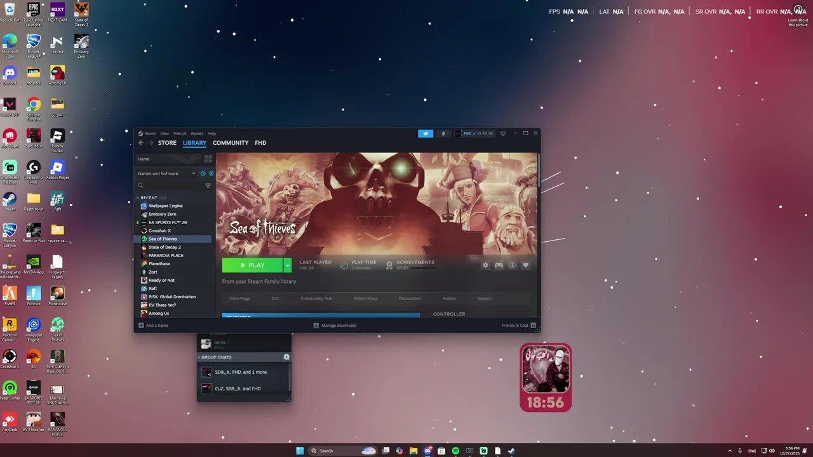Switch to COMMUNITY tab

click(x=231, y=143)
